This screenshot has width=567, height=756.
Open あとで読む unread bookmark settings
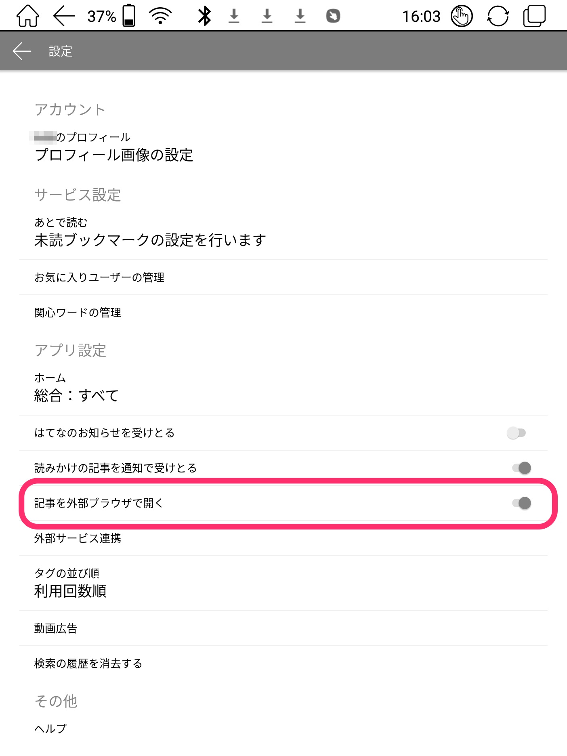(283, 232)
